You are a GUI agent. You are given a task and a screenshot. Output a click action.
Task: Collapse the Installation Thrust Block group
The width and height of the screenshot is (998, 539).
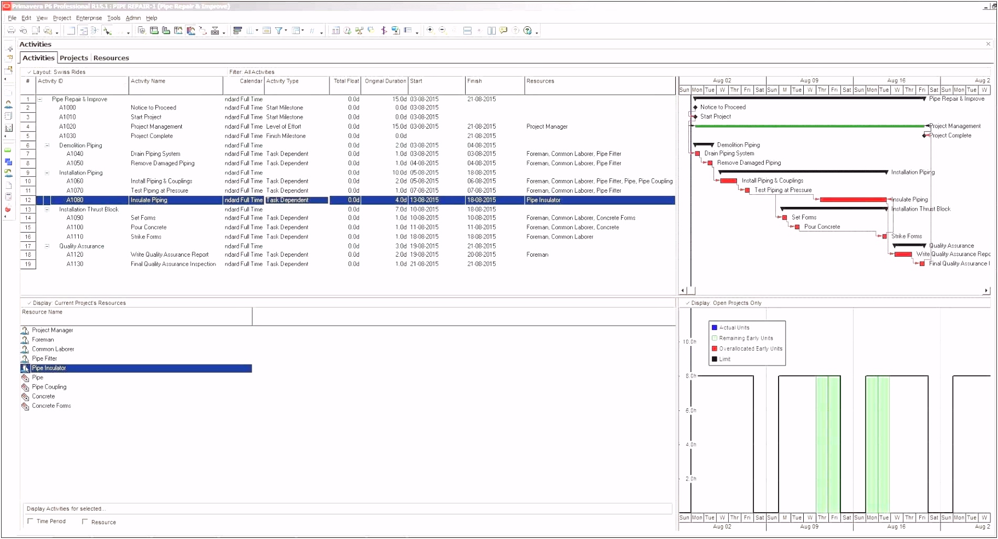click(47, 210)
